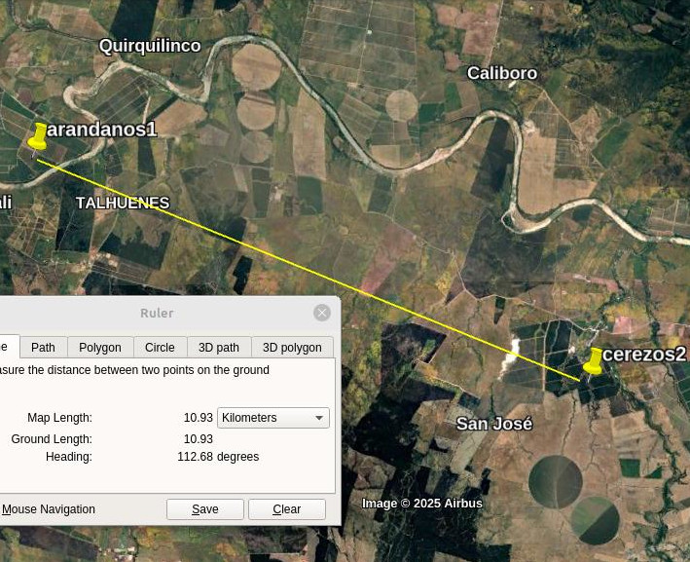Open the Kilometers unit dropdown
The image size is (690, 562).
pyautogui.click(x=273, y=418)
